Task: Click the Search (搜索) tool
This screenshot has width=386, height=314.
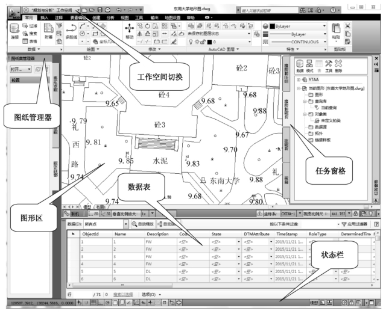Action: click(x=30, y=34)
